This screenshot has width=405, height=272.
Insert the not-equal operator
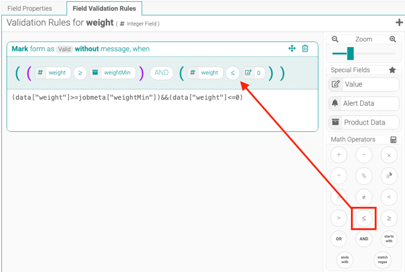pos(364,197)
